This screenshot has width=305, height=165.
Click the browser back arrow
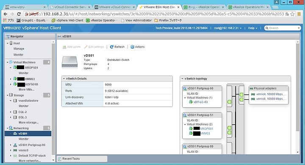click(x=6, y=14)
